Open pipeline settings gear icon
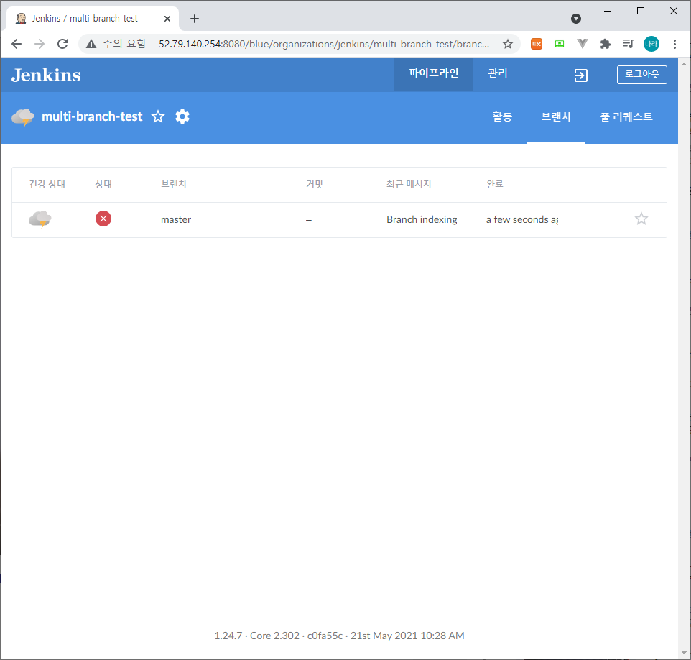The image size is (691, 660). point(182,117)
